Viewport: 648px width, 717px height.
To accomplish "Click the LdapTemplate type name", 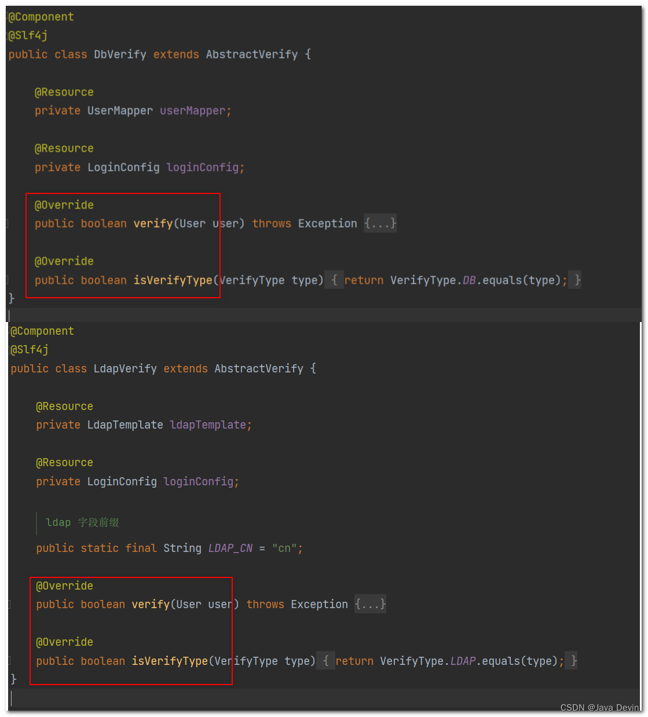I will (x=125, y=425).
